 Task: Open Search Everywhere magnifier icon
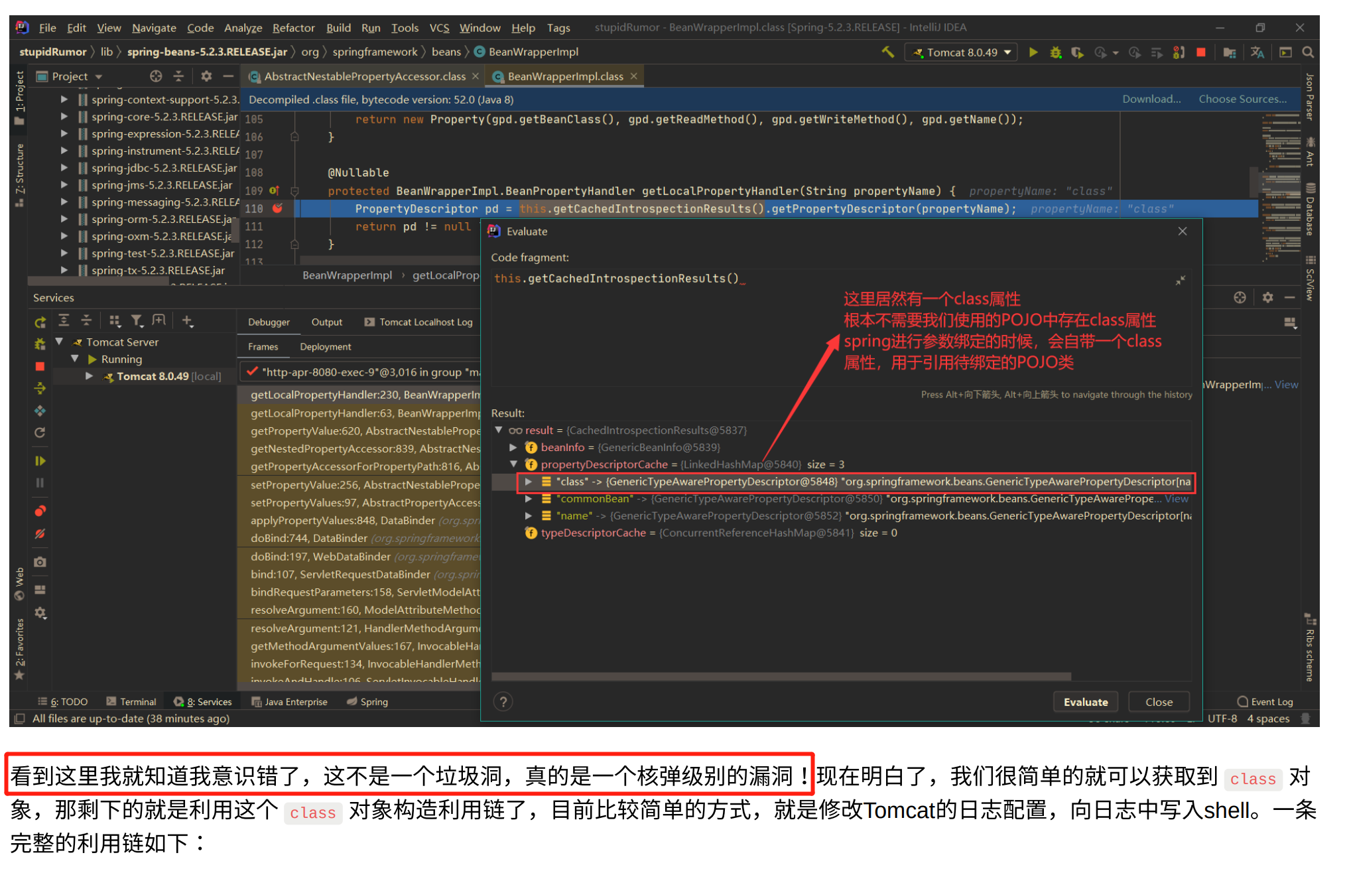pyautogui.click(x=1308, y=52)
